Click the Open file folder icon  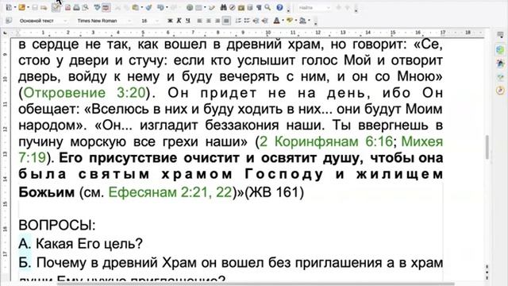[x=21, y=7]
